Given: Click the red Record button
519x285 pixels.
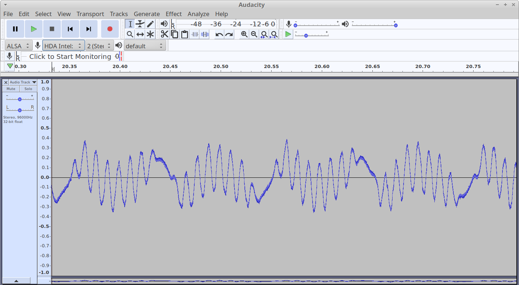Looking at the screenshot, I should click(x=110, y=29).
